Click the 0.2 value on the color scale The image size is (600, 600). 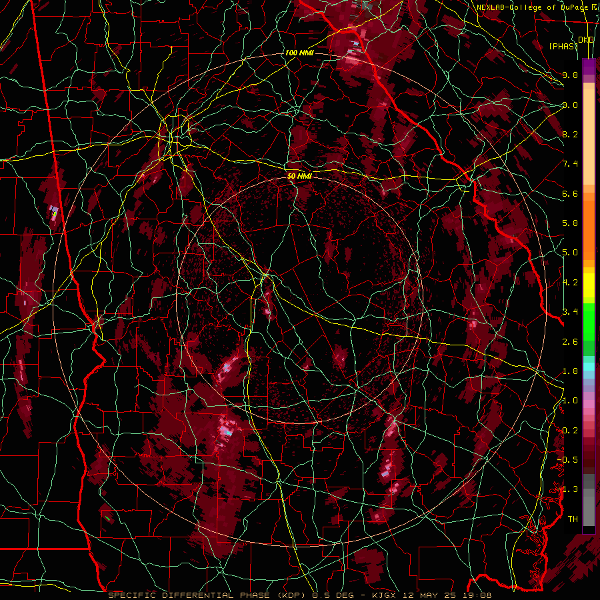click(x=570, y=431)
